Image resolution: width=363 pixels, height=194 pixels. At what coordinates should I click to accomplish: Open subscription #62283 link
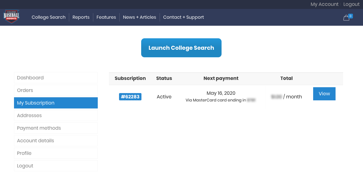pyautogui.click(x=130, y=97)
